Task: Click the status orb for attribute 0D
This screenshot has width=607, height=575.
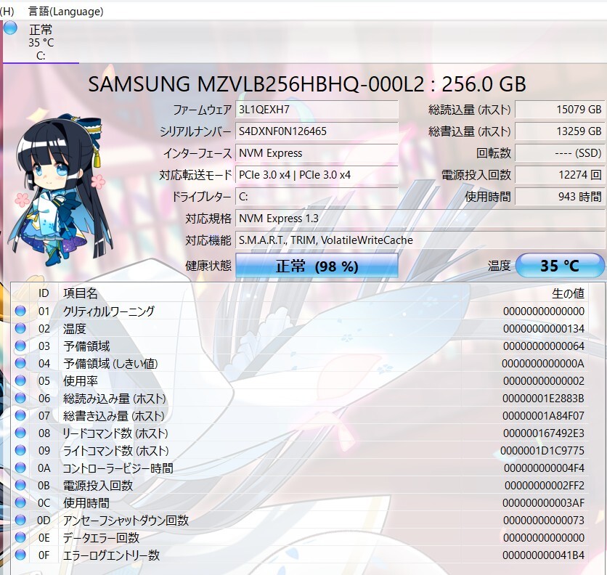Action: (20, 520)
